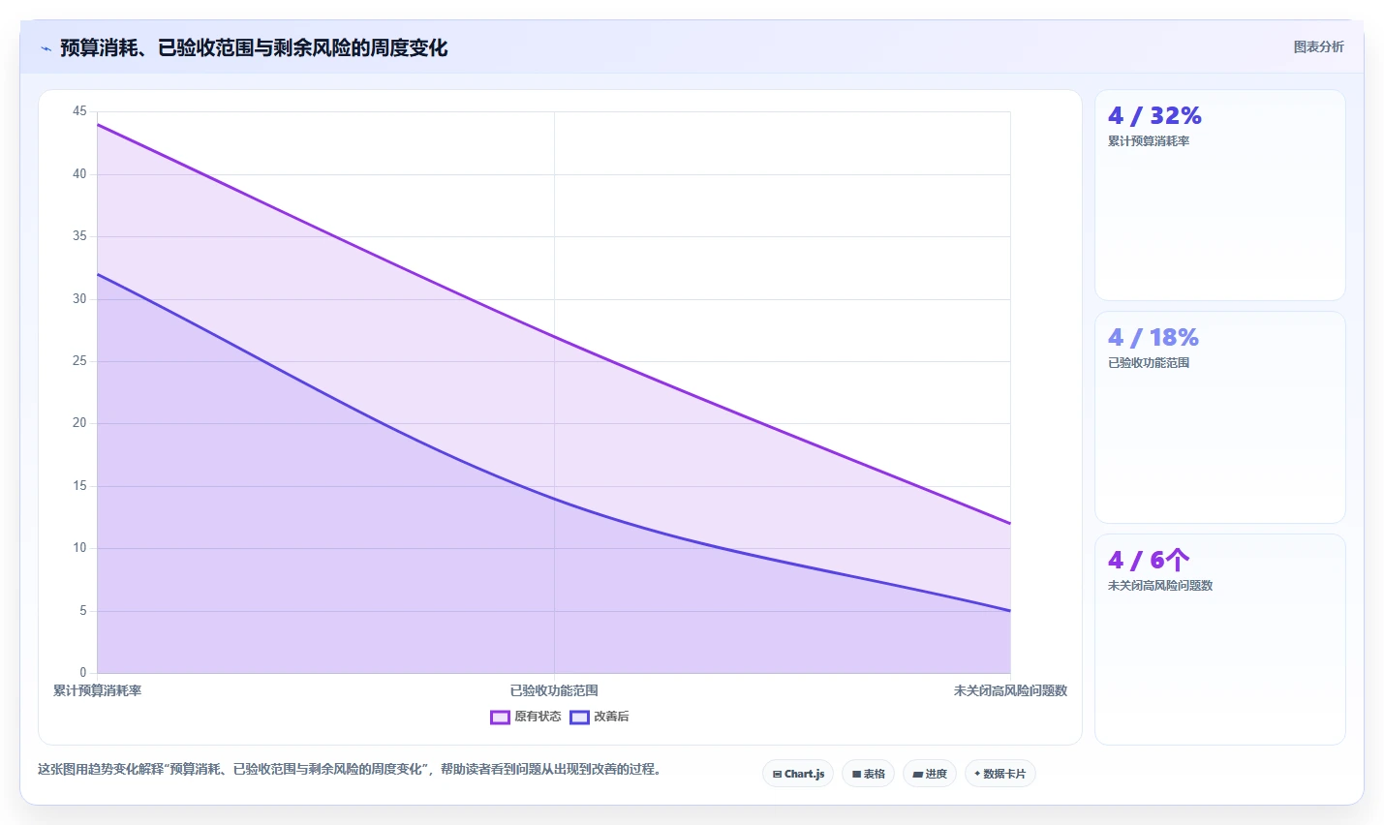Click the chart icon beside the title
The width and height of the screenshot is (1384, 825).
pyautogui.click(x=46, y=48)
